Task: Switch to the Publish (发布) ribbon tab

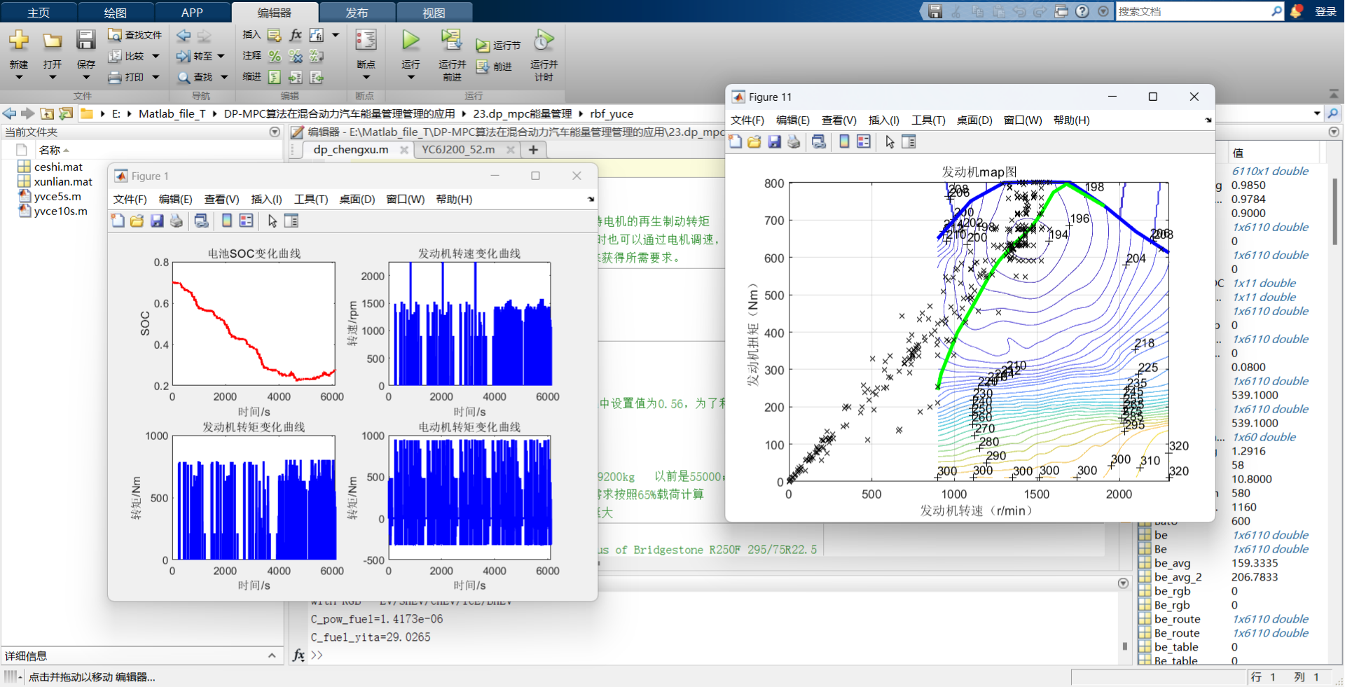Action: 357,13
